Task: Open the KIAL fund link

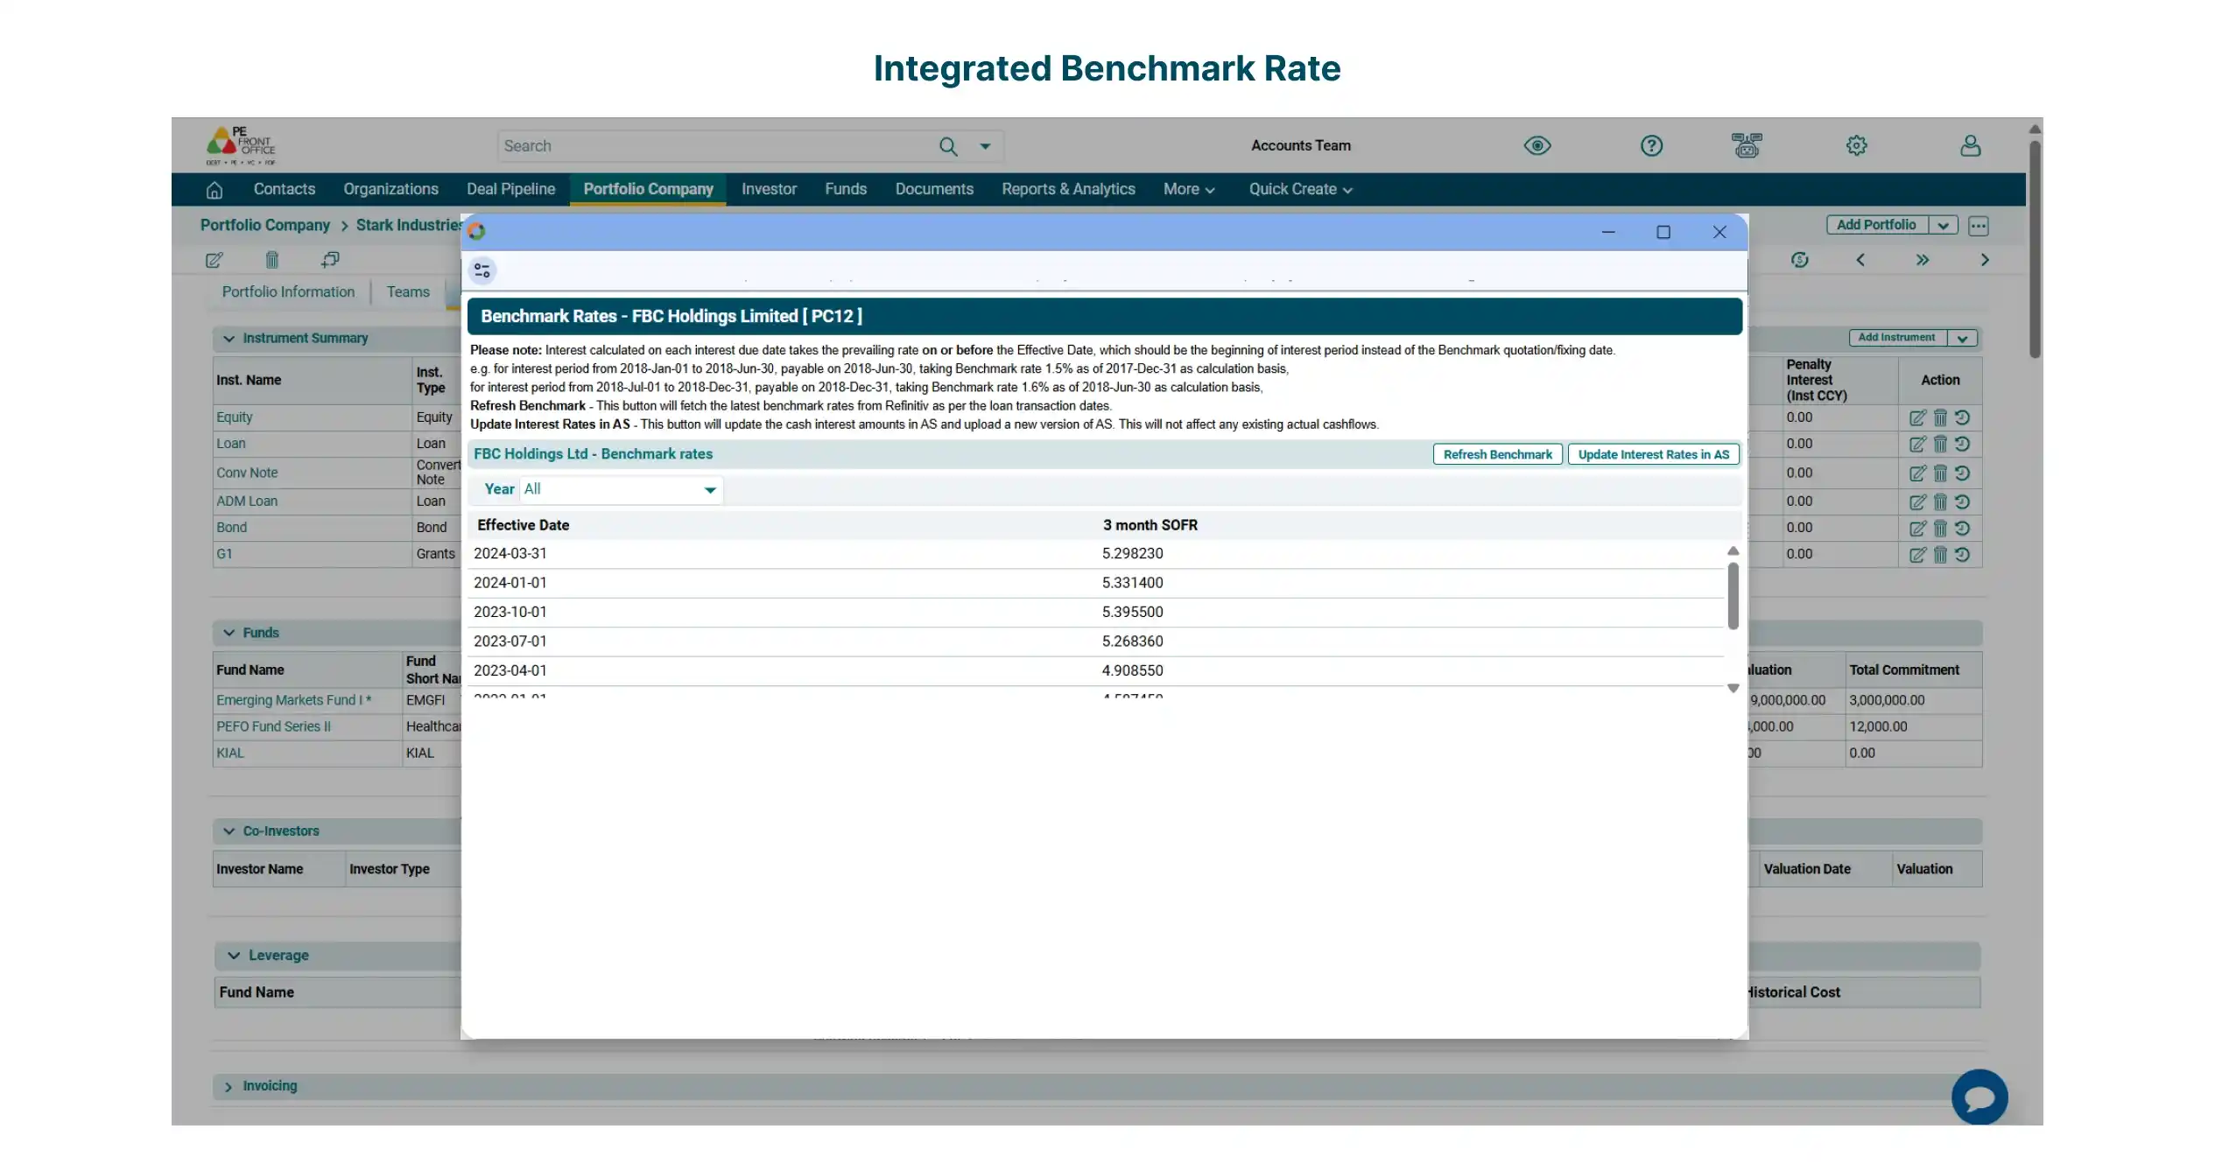Action: pyautogui.click(x=230, y=754)
